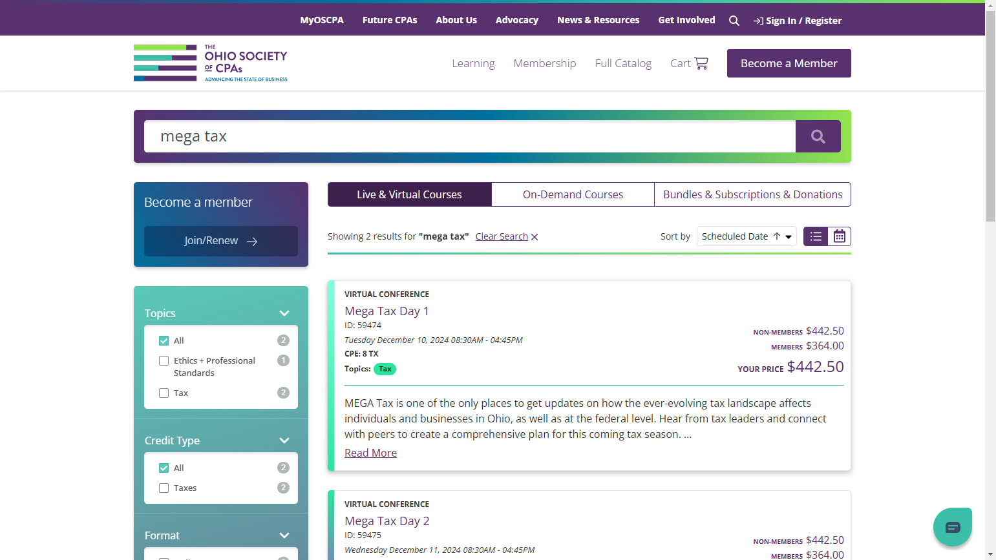This screenshot has height=560, width=996.
Task: Switch to On-Demand Courses tab
Action: (x=573, y=194)
